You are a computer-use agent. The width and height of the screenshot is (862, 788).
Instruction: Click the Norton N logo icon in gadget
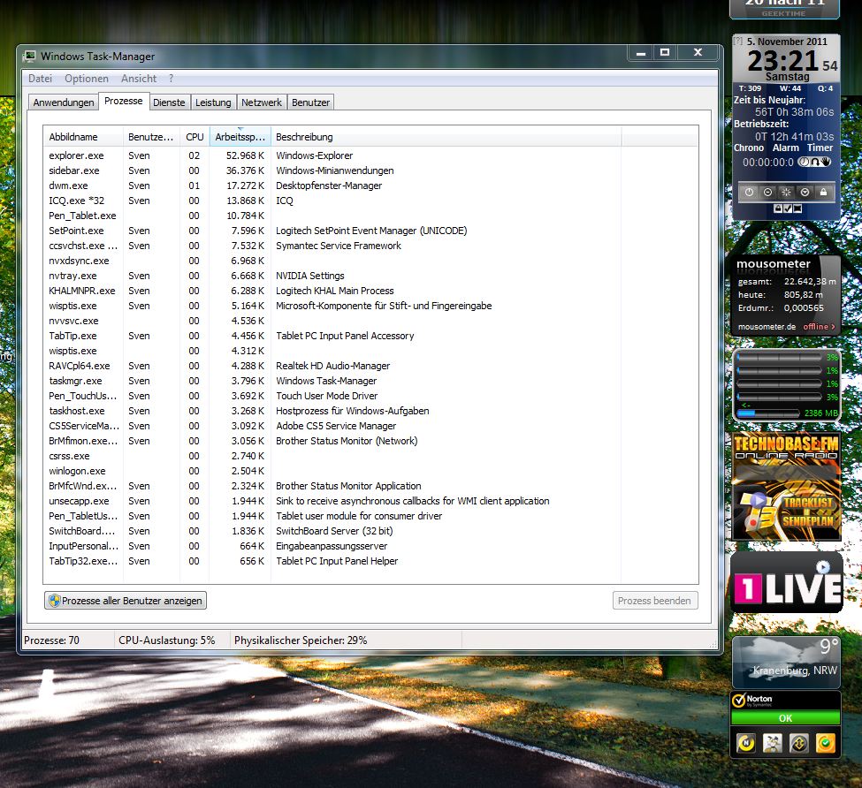click(746, 743)
